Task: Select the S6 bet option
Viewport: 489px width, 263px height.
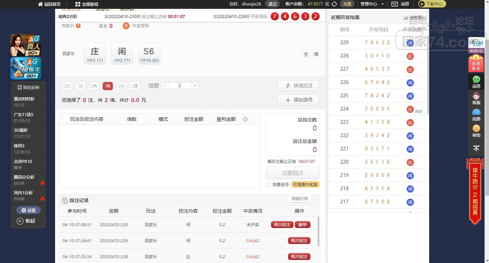Action: point(149,53)
